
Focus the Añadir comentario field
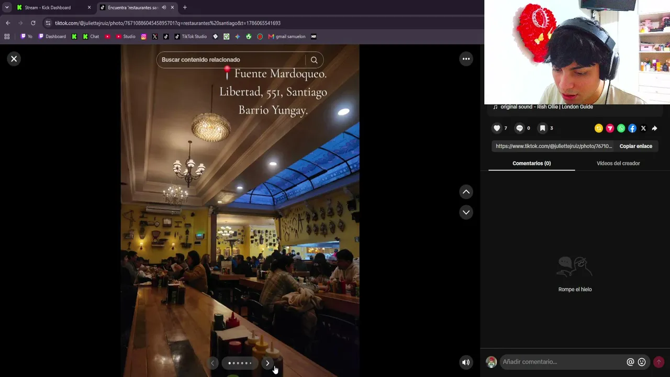point(563,362)
